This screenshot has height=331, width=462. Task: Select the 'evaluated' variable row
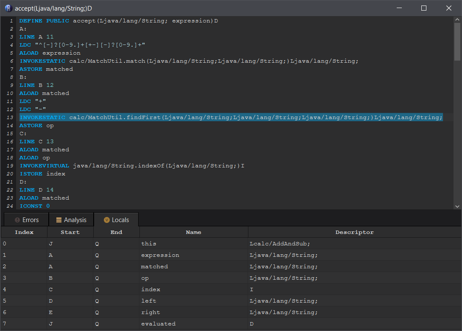pos(158,324)
